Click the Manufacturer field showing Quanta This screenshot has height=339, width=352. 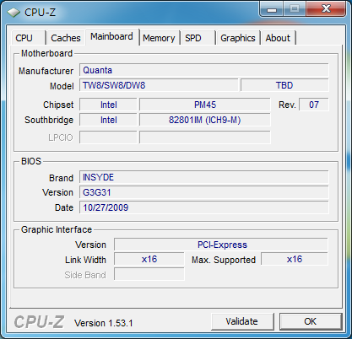pyautogui.click(x=204, y=70)
